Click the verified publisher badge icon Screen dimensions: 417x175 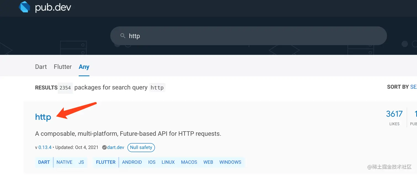104,147
